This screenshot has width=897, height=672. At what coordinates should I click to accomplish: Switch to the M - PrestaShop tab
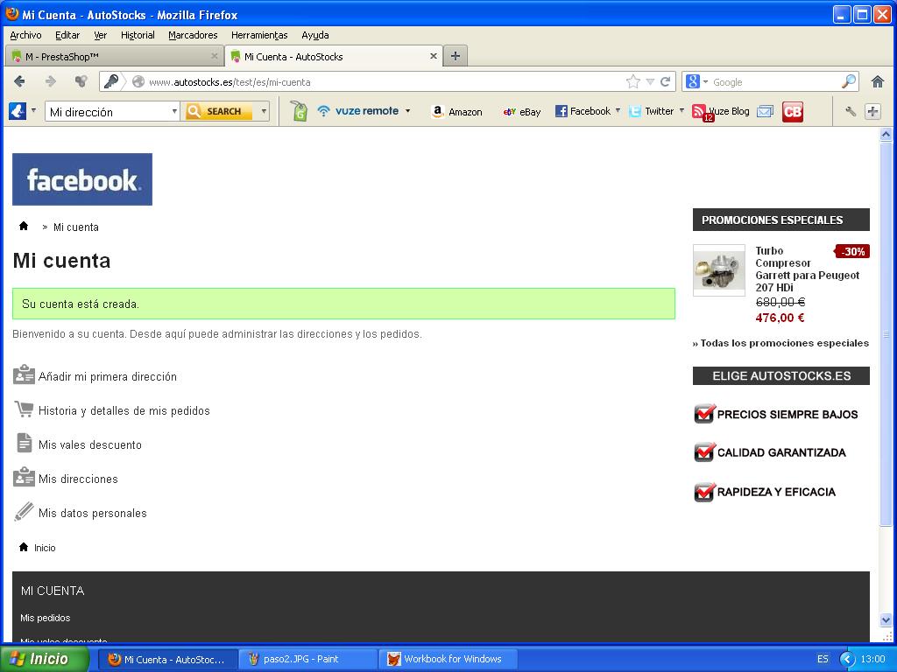pos(115,56)
